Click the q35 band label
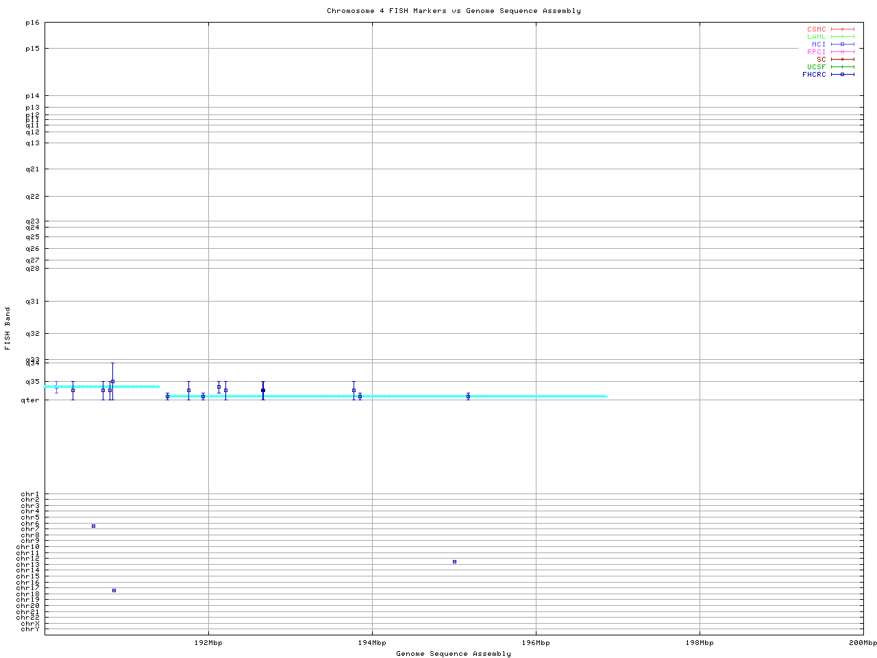The image size is (877, 658). (x=33, y=382)
